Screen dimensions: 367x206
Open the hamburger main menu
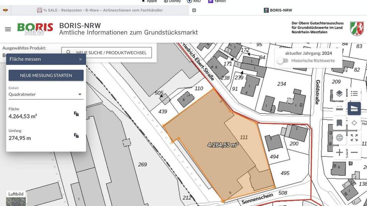8,29
